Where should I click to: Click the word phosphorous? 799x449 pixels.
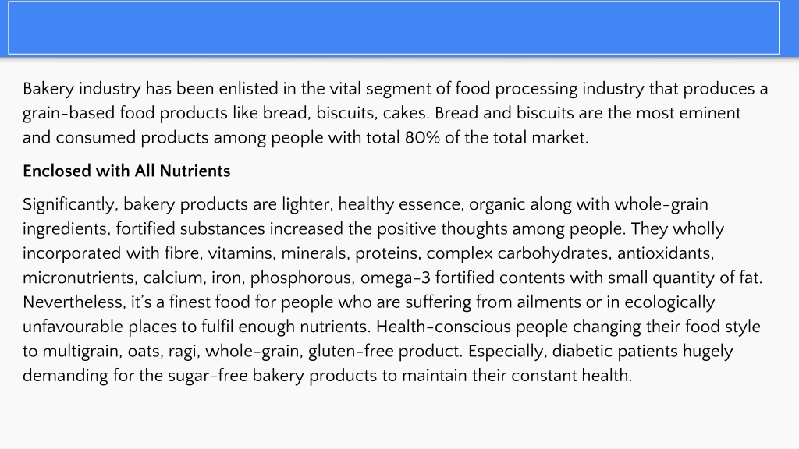point(303,278)
